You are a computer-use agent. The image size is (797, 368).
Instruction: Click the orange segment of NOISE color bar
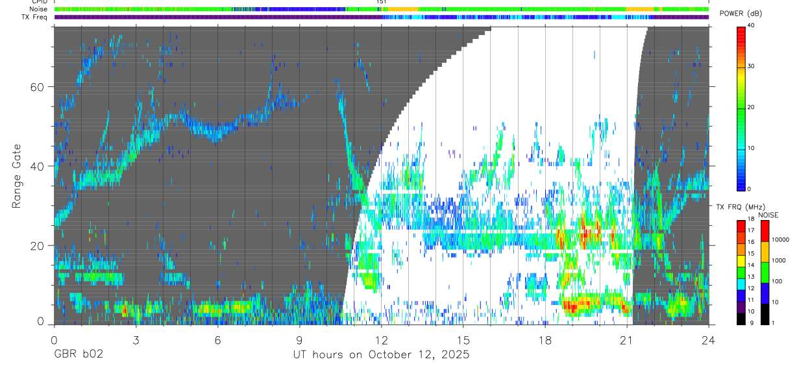765,252
